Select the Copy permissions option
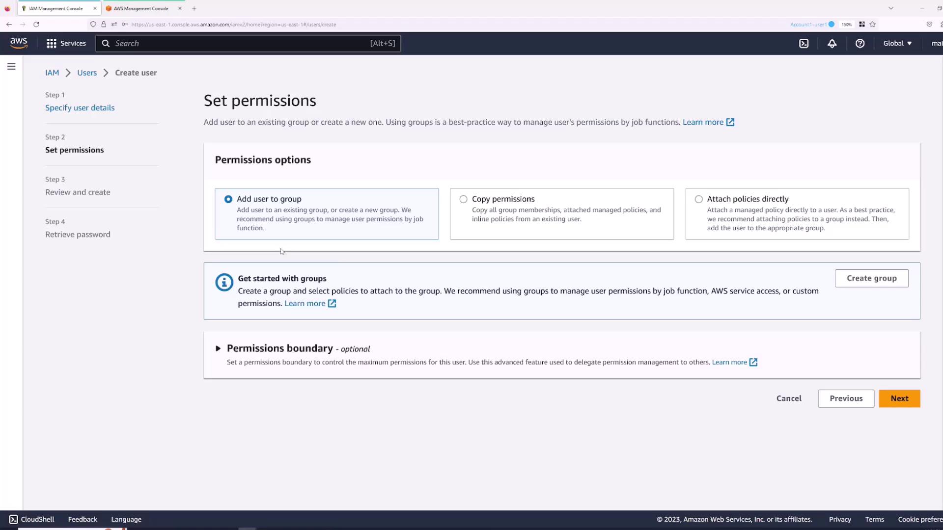Viewport: 943px width, 530px height. [463, 199]
